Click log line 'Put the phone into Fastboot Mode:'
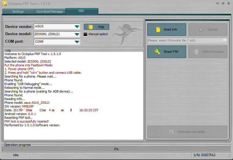This screenshot has width=233, height=160. pos(29,65)
